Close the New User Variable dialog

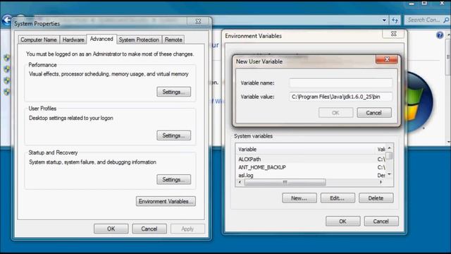click(387, 59)
